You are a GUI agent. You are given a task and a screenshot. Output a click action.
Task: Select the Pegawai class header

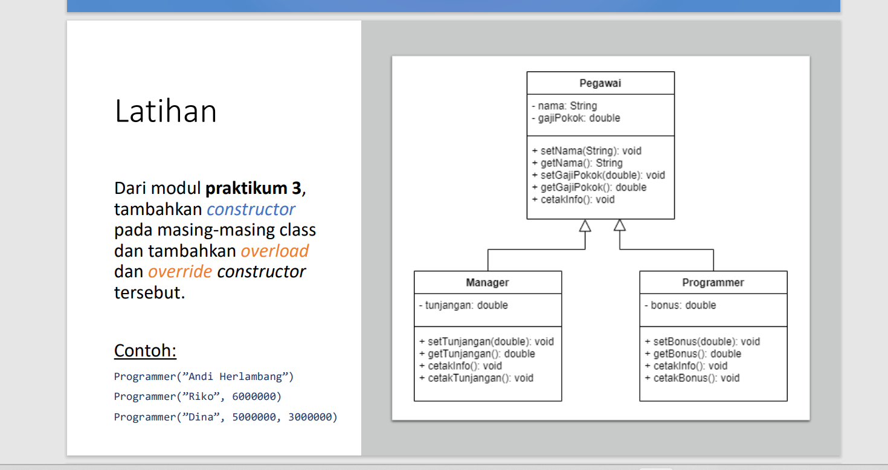[x=600, y=83]
